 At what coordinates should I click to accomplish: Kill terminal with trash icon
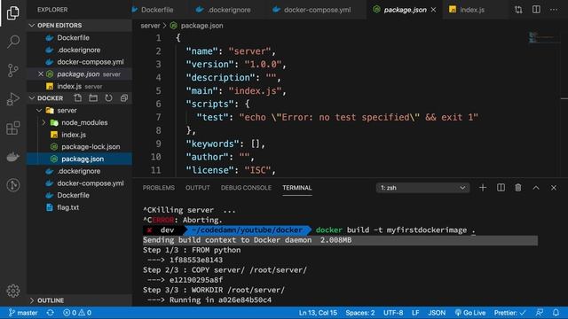click(x=518, y=187)
